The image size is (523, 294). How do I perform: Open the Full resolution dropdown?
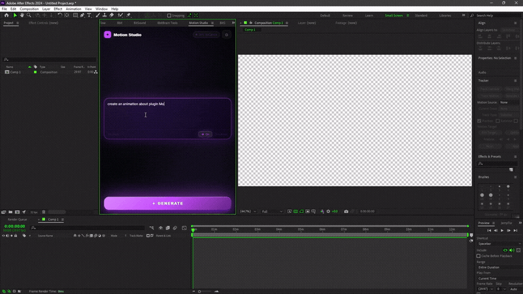tap(272, 211)
